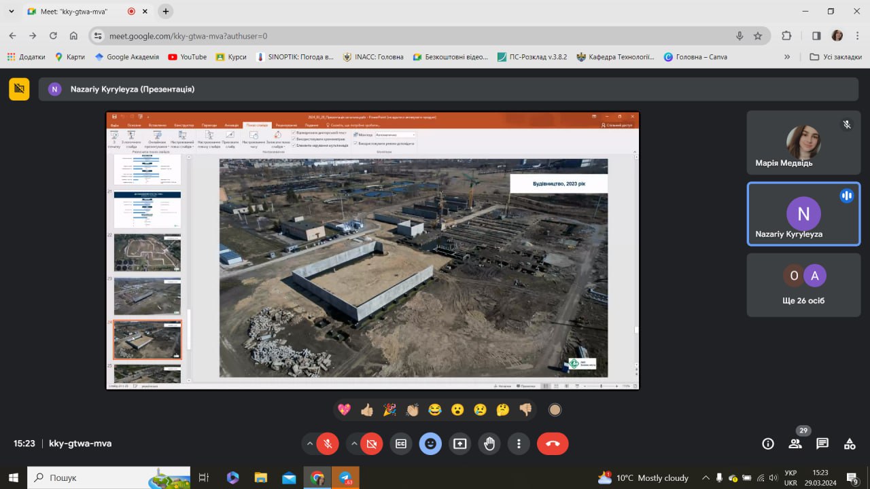Open chat with everyone icon

pos(822,443)
